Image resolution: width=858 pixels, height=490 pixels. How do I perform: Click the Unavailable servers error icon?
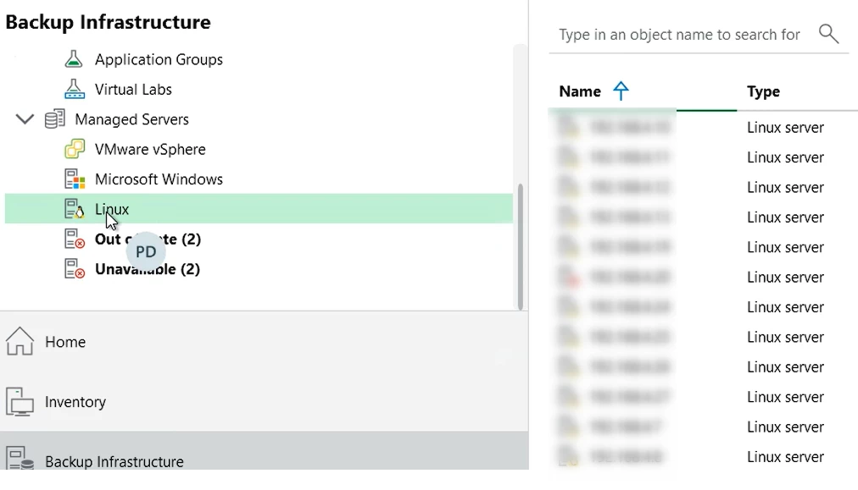click(75, 269)
